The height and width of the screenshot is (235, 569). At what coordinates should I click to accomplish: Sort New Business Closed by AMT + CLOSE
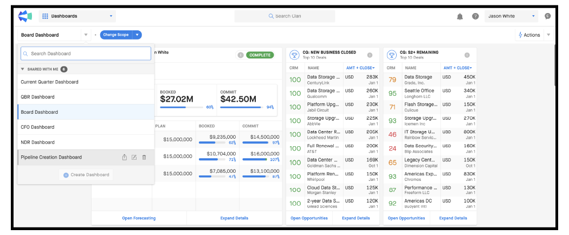click(360, 68)
